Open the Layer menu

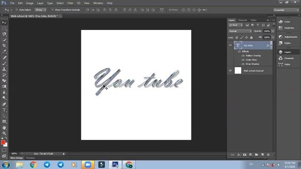[x=40, y=3]
